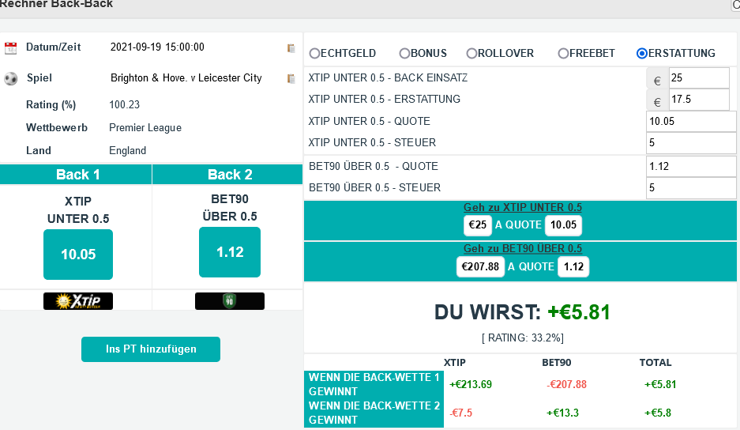Click the BET90 Quote field with 1.12
The height and width of the screenshot is (430, 740).
pyautogui.click(x=691, y=166)
